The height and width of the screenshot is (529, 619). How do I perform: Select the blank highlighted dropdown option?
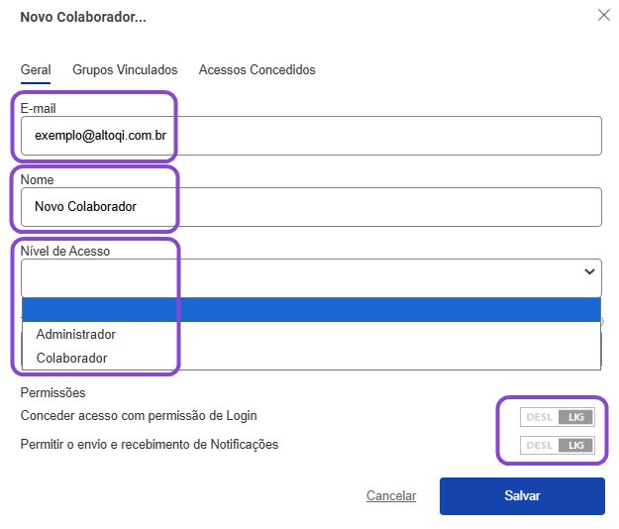pyautogui.click(x=311, y=310)
